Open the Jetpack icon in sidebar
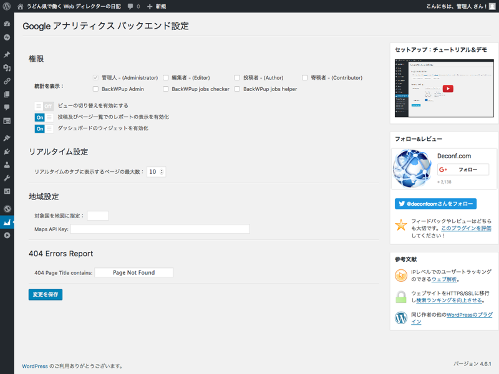This screenshot has height=374, width=499. pos(7,37)
